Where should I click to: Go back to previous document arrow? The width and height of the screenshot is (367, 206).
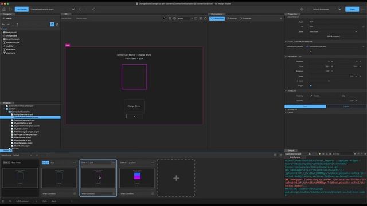[x=80, y=9]
